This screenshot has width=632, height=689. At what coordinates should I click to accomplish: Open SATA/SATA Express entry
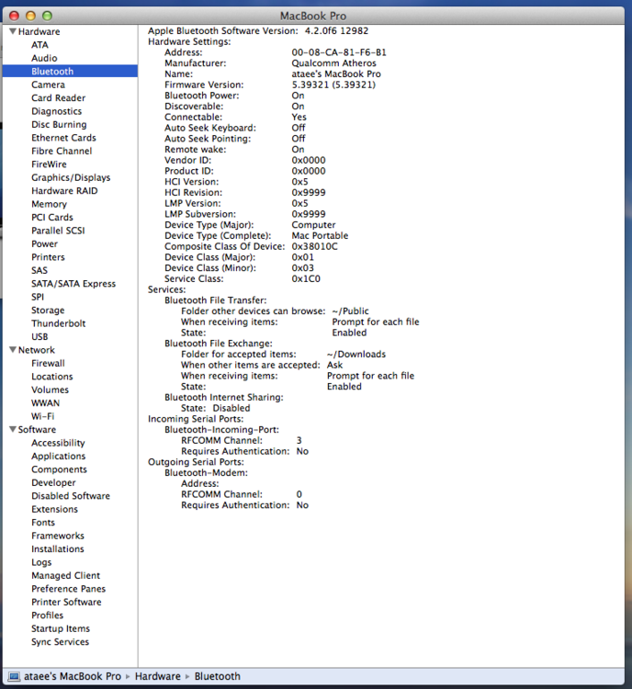click(73, 284)
